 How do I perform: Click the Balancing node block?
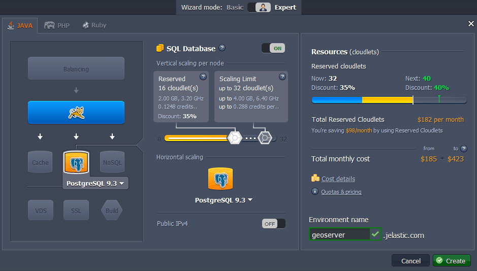[x=76, y=69]
